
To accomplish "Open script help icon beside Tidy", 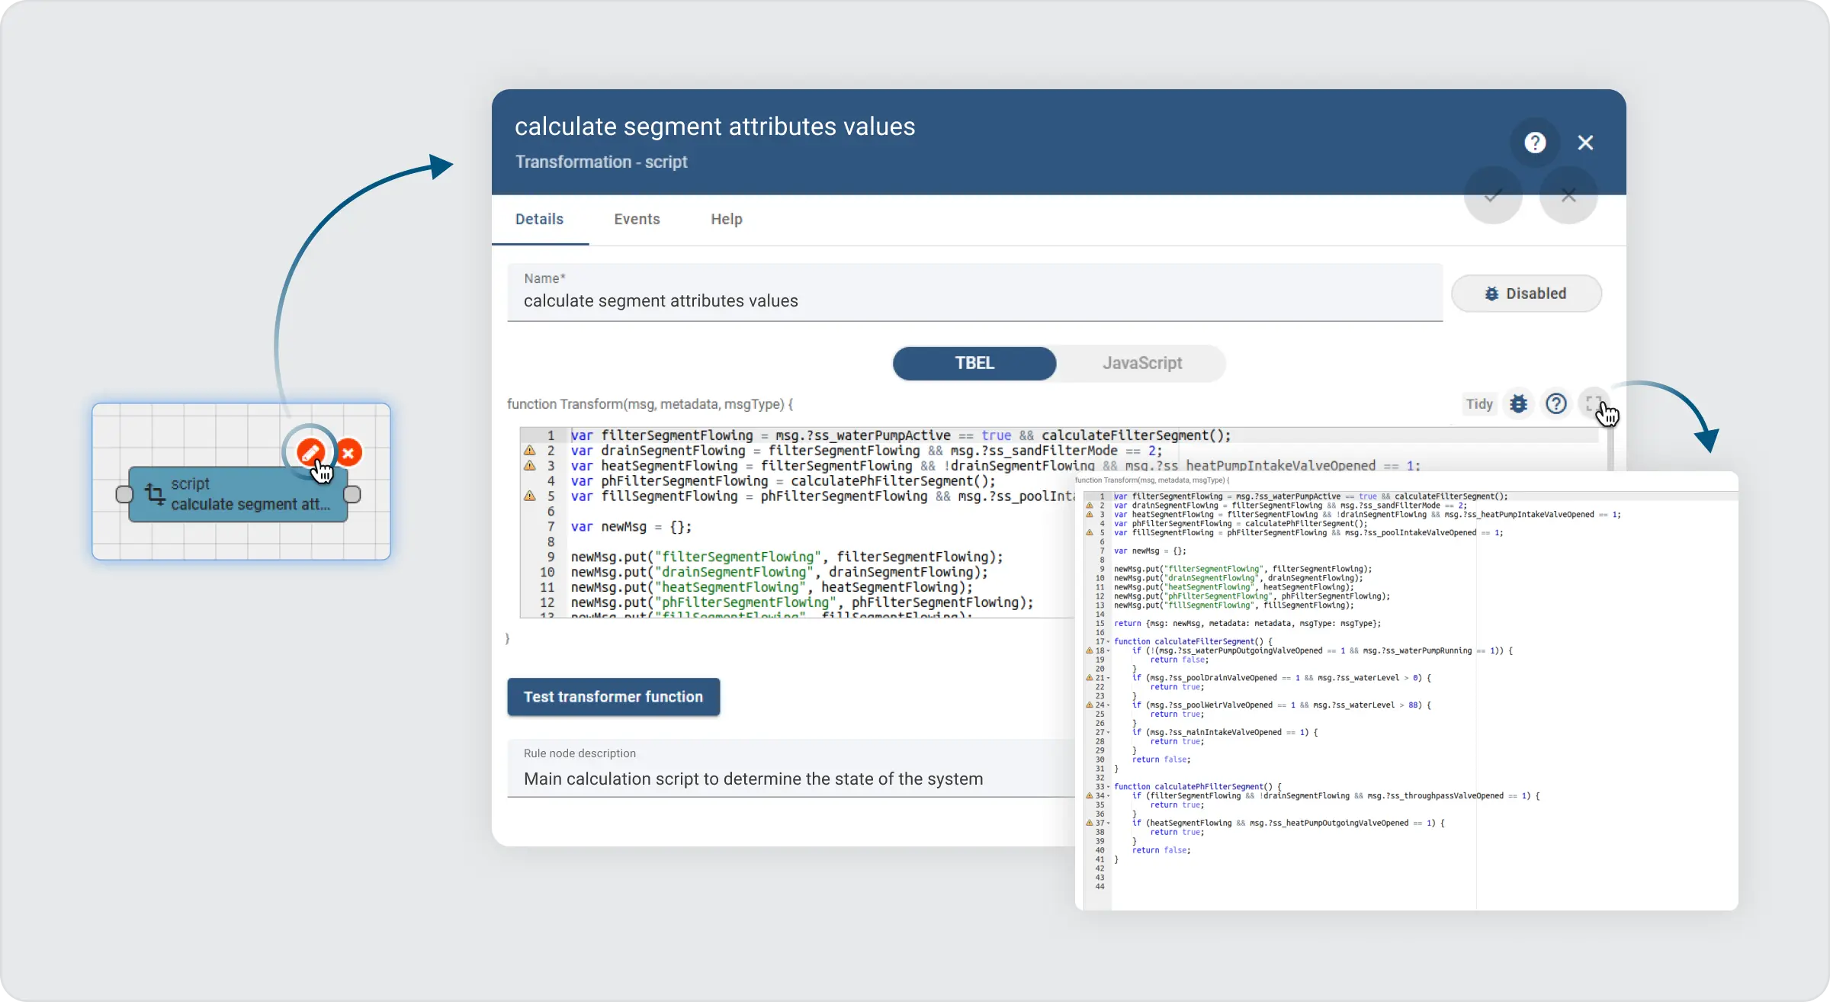I will tap(1555, 403).
